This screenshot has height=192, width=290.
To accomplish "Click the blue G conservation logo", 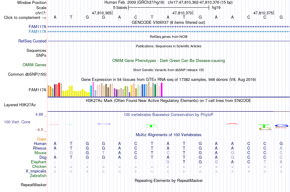I will (281, 126).
